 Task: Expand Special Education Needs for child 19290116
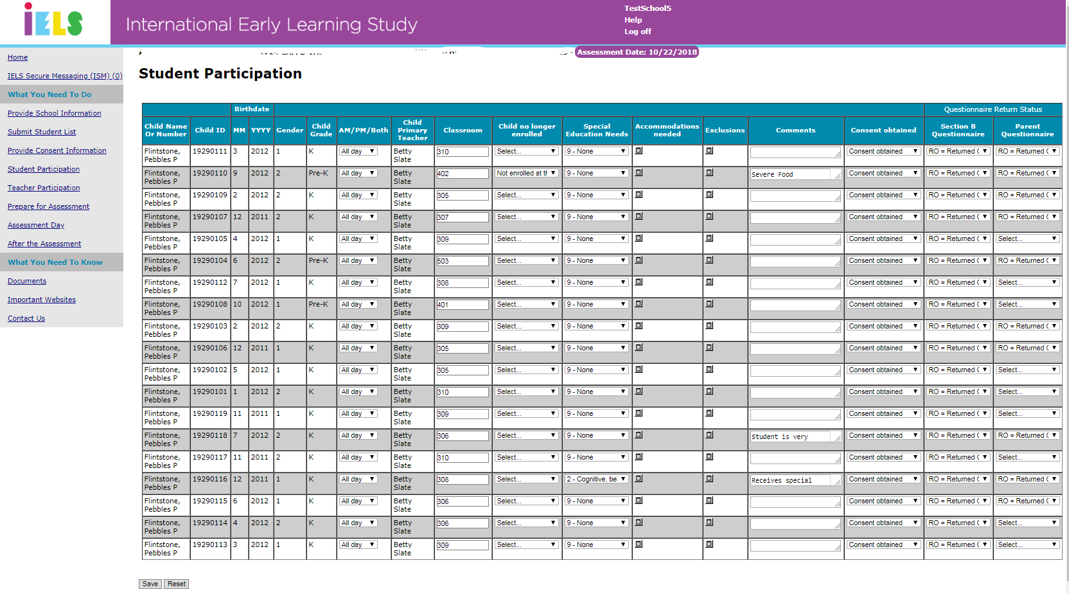596,479
